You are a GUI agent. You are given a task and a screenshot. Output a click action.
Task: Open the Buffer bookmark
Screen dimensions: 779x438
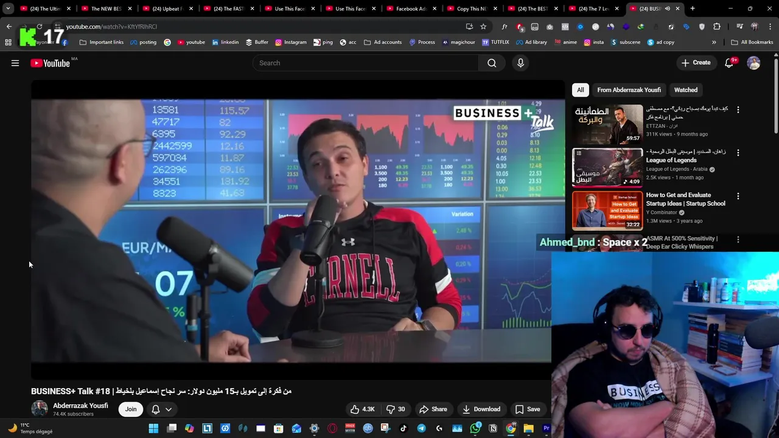click(256, 42)
